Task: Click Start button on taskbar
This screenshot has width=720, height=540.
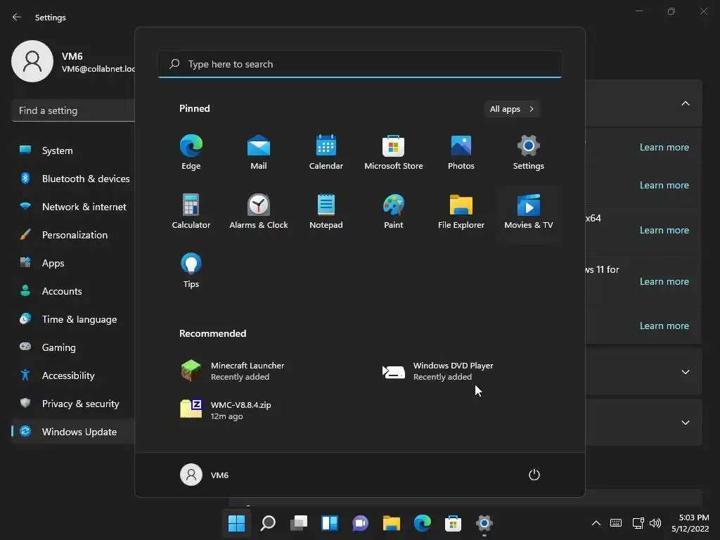Action: pos(236,523)
